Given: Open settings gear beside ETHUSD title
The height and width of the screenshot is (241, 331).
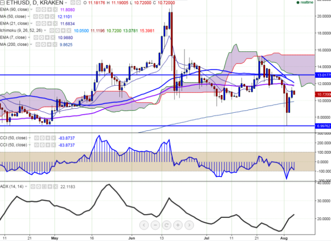Looking at the screenshot, I should [x=78, y=3].
